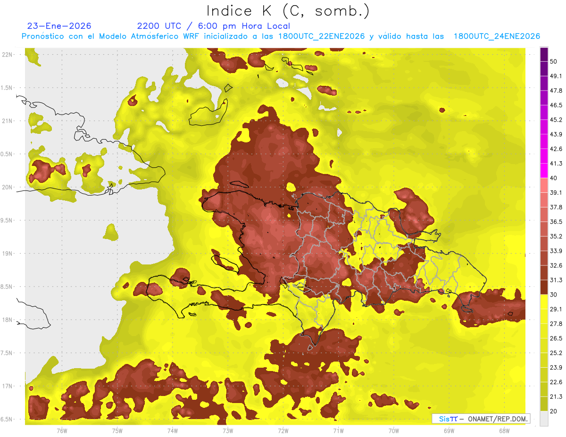Click the colorbar value "33.9"
The width and height of the screenshot is (566, 437).
556,251
